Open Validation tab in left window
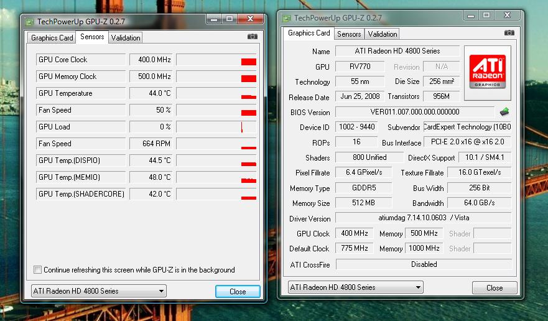 click(126, 38)
